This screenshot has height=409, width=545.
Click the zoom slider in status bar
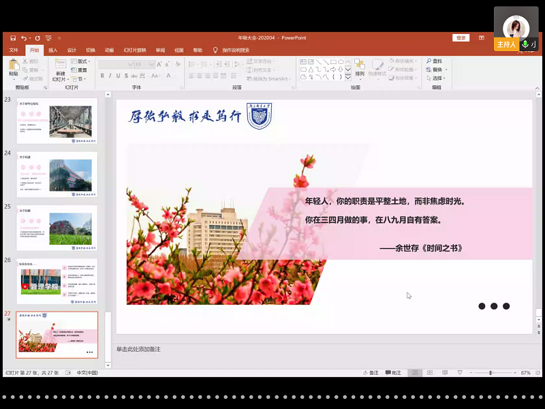tap(490, 373)
